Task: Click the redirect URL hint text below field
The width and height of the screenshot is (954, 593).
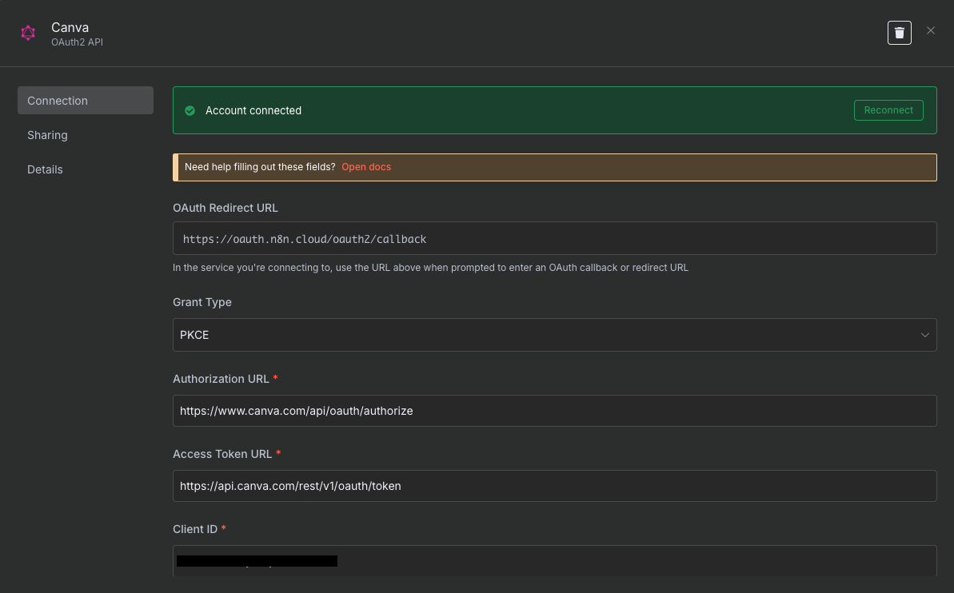Action: tap(430, 268)
